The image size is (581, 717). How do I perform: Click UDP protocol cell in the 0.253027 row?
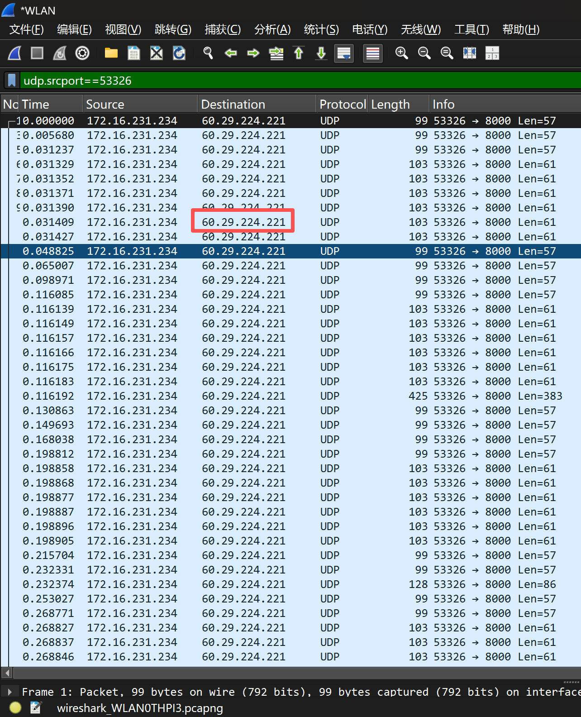[x=330, y=599]
